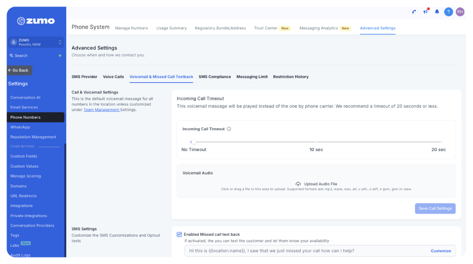Screen dimensions: 473x264
Task: Open Integrations in sidebar
Action: 21,206
